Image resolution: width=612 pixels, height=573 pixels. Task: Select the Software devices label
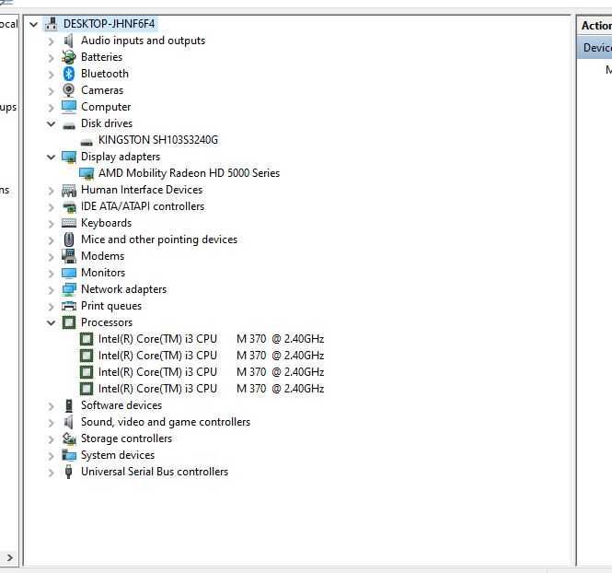[x=121, y=405]
